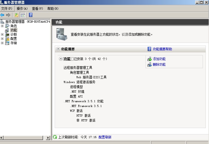This screenshot has height=144, width=209.
Task: Select the 服务器管理器 root tree item
Action: pyautogui.click(x=28, y=22)
